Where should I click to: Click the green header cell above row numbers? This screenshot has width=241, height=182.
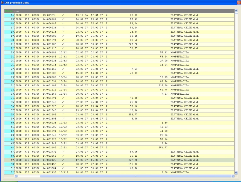[9, 11]
